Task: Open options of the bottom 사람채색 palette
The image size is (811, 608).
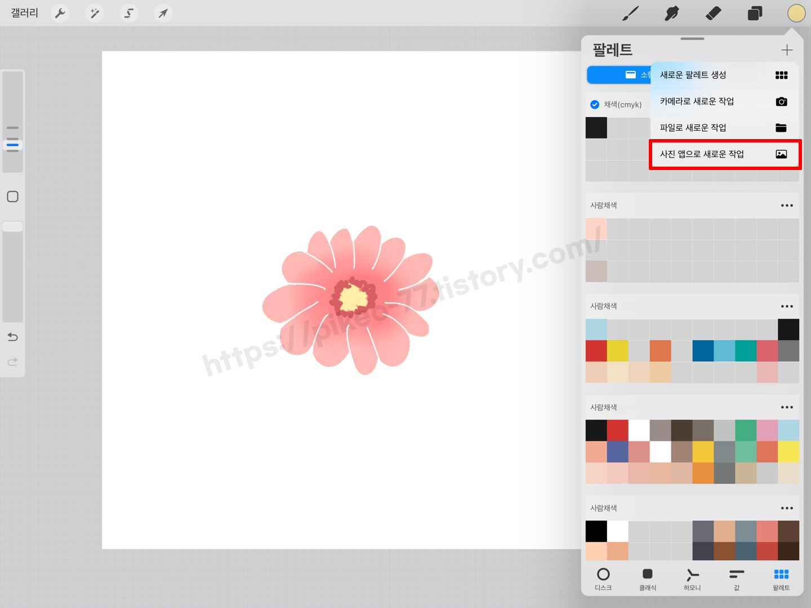Action: tap(787, 508)
